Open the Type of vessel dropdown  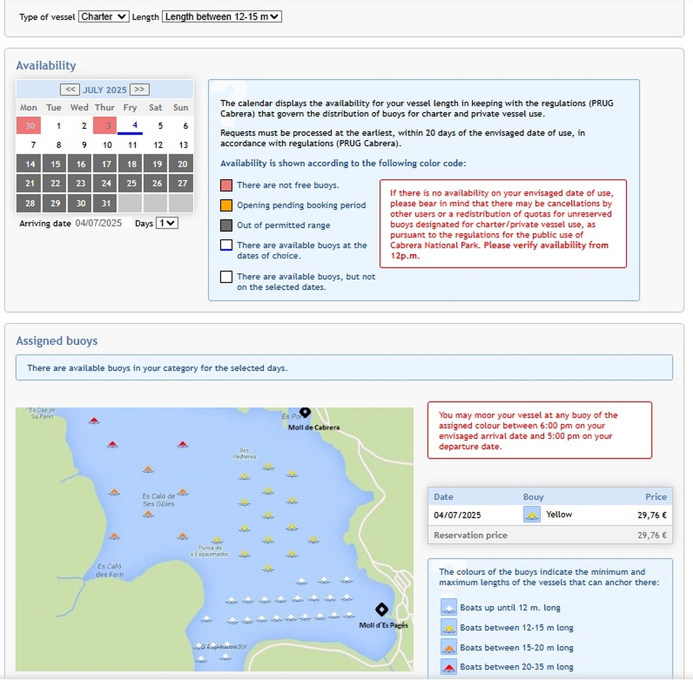click(x=104, y=17)
